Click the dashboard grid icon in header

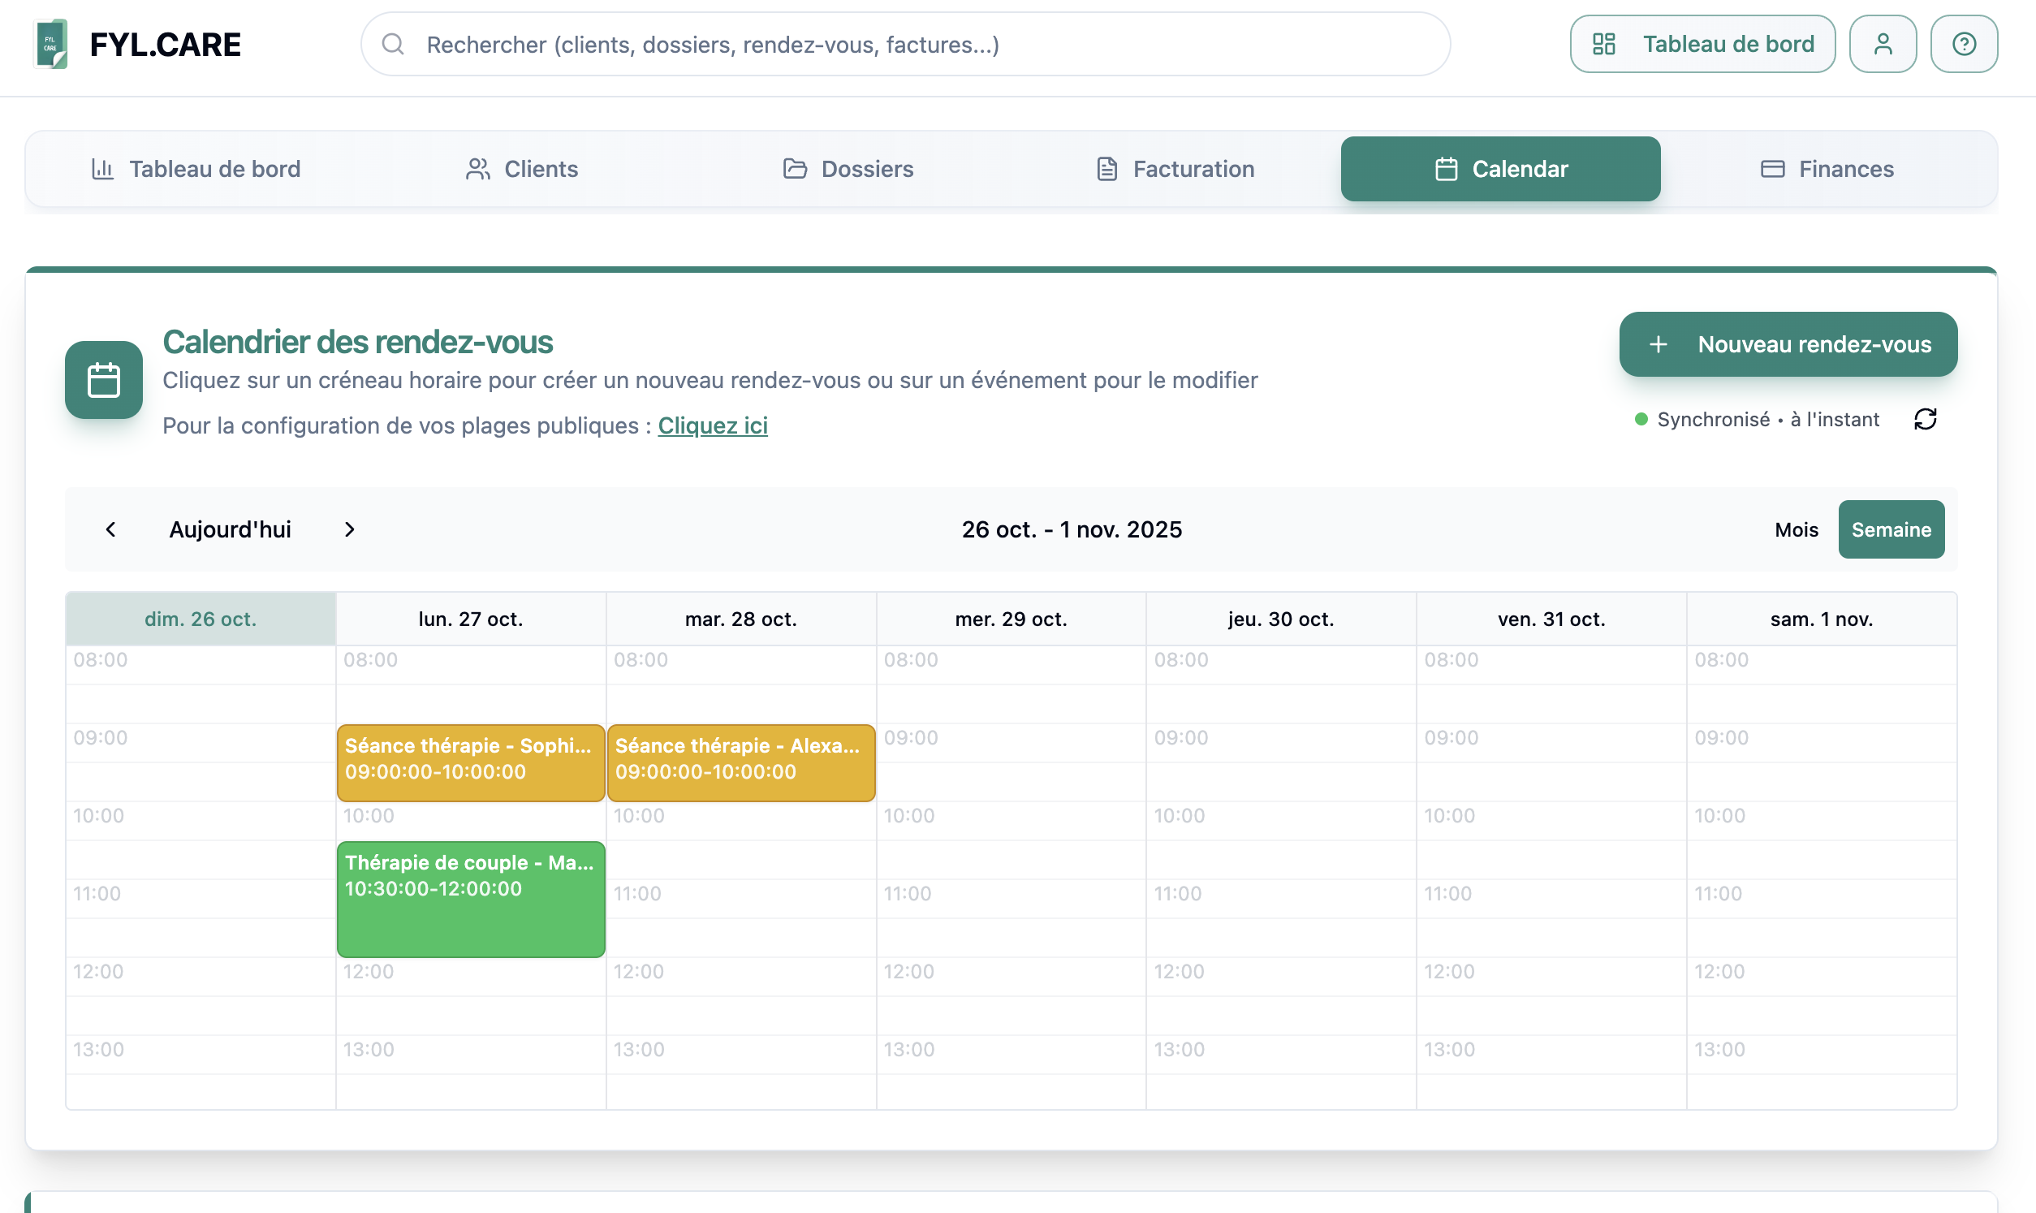1603,44
